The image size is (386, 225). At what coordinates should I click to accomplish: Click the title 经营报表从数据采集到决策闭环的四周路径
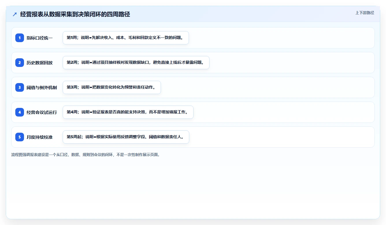[x=75, y=14]
